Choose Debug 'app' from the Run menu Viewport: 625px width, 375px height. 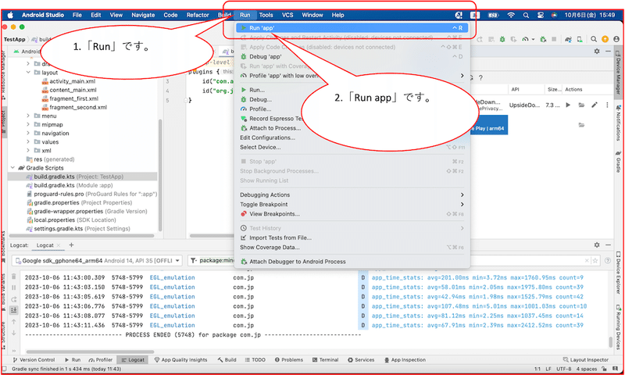pyautogui.click(x=352, y=56)
